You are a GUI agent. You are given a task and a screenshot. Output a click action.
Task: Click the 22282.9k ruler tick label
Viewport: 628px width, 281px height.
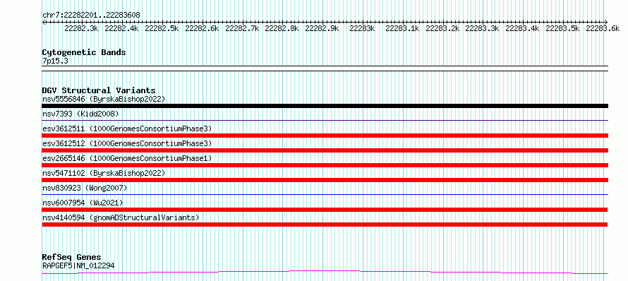pos(322,28)
